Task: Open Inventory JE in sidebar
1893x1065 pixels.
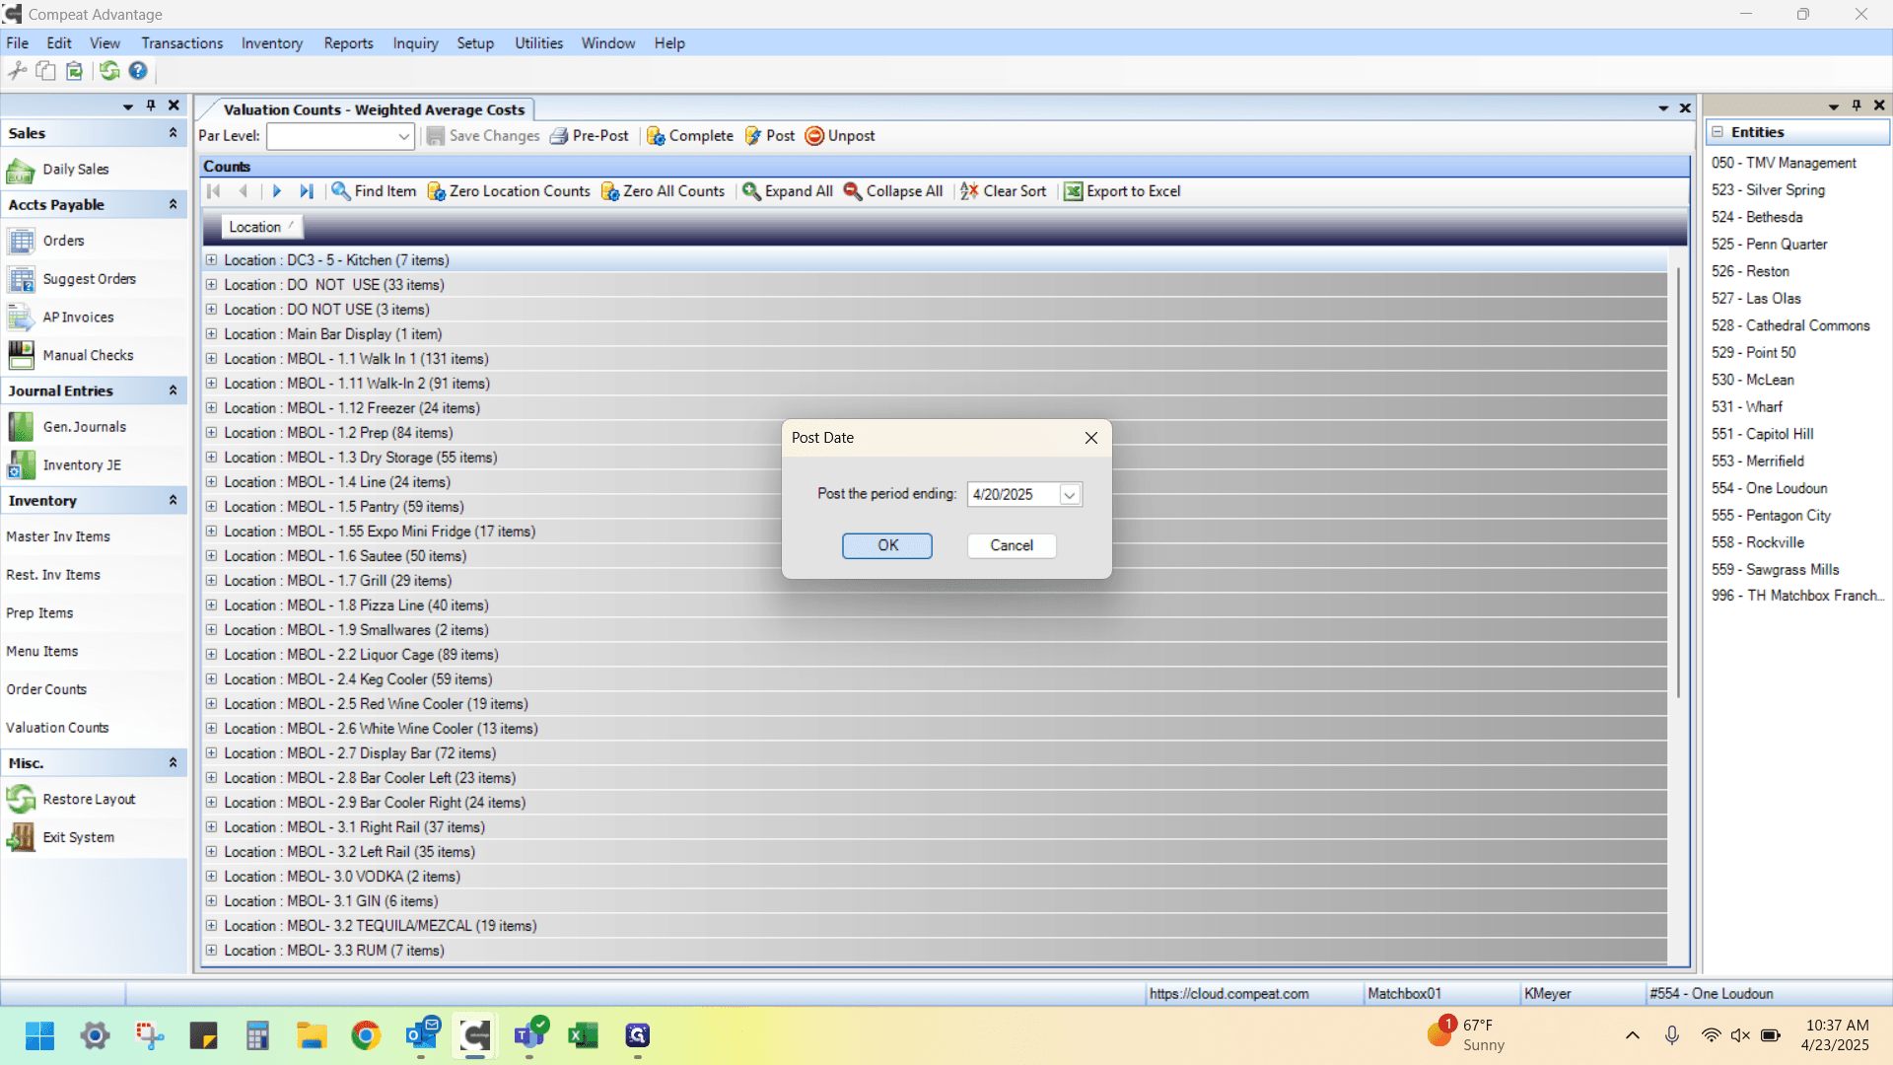Action: pyautogui.click(x=82, y=465)
